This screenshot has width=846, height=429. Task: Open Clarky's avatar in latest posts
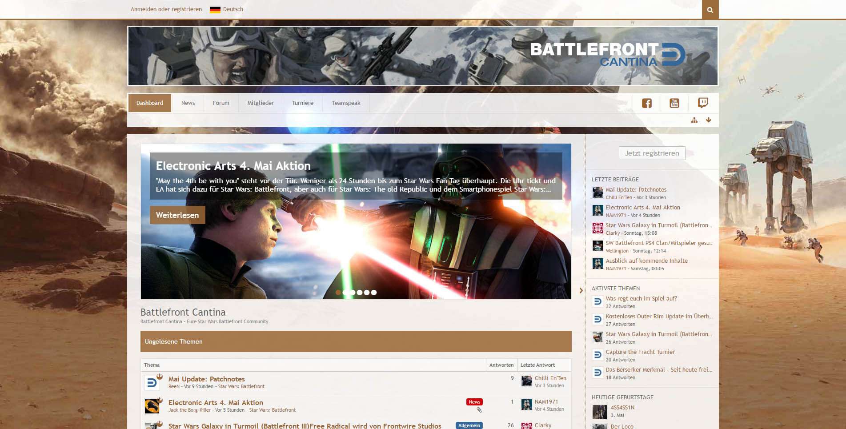click(598, 228)
